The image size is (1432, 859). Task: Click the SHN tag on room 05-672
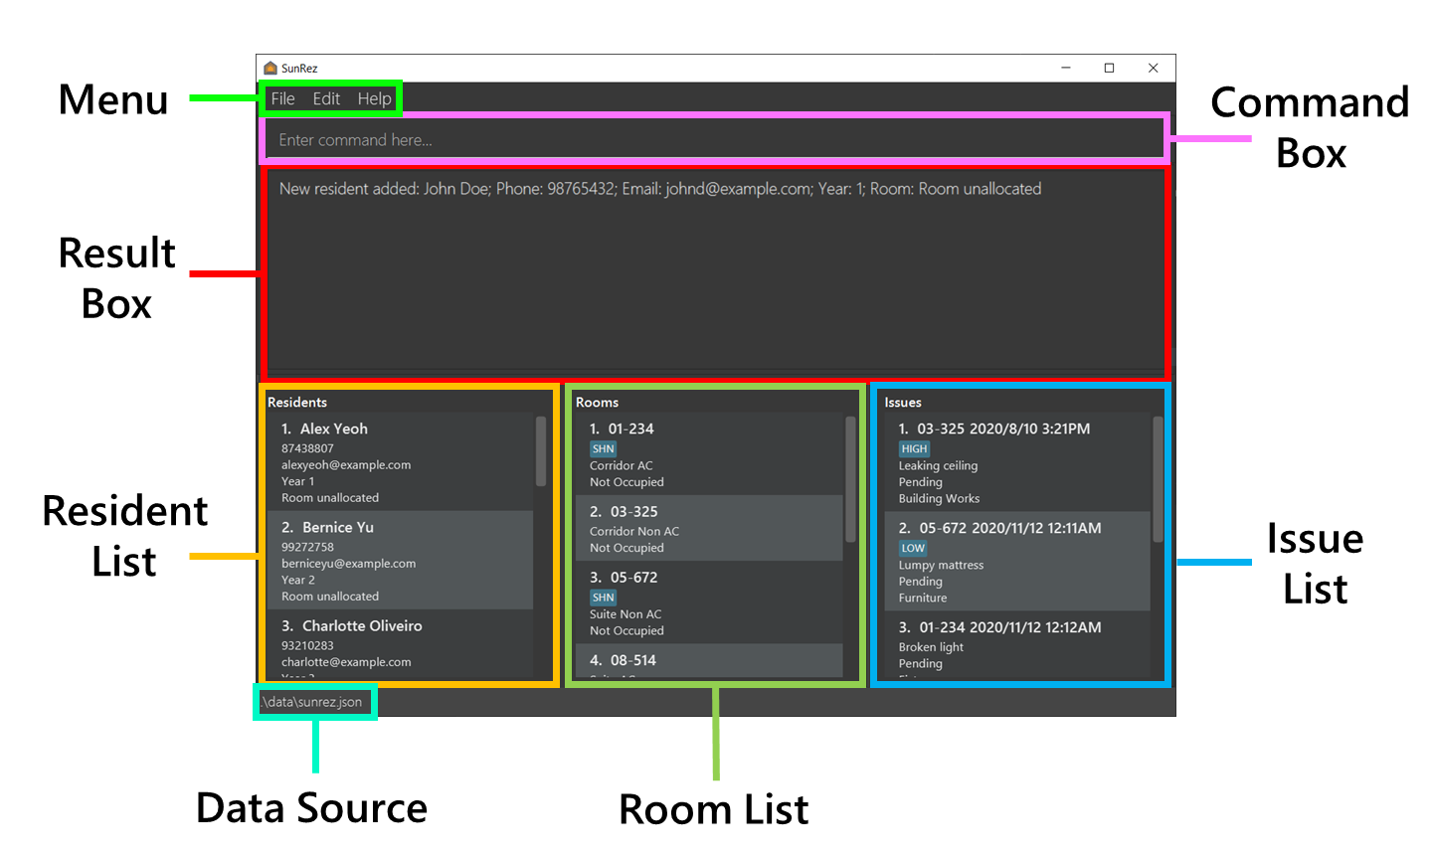pos(604,598)
